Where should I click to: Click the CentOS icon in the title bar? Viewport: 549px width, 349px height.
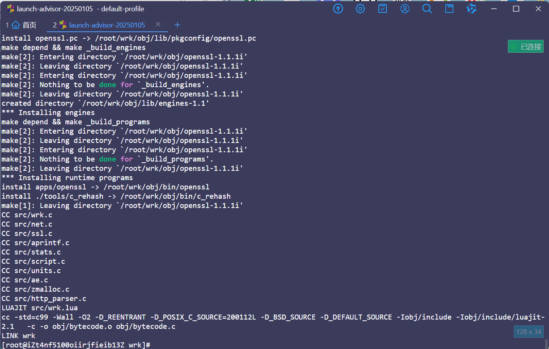pos(10,9)
